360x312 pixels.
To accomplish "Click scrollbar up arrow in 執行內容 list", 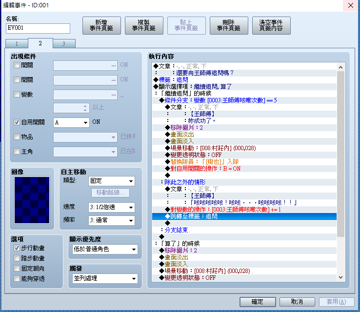I will (340, 67).
